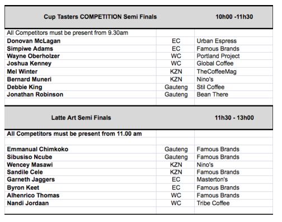The height and width of the screenshot is (222, 282).
Task: Select the 10h00 -11h30 time cell
Action: [234, 17]
